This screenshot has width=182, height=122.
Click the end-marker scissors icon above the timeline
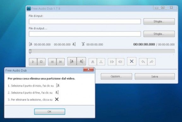coord(74,44)
